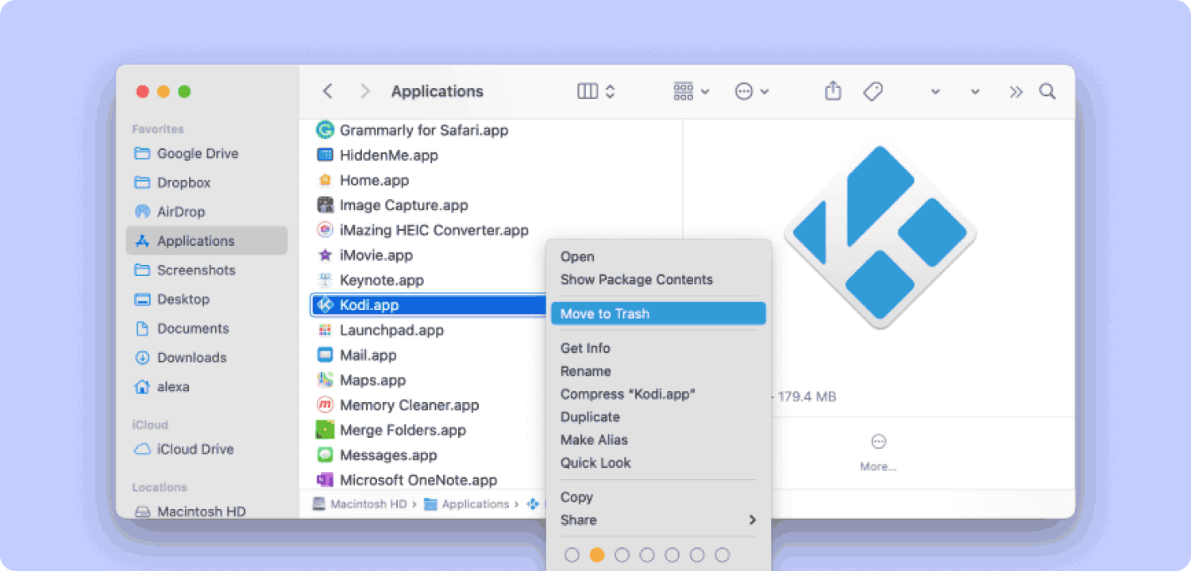The width and height of the screenshot is (1191, 571).
Task: Pick the first (red) tag circle
Action: 572,555
